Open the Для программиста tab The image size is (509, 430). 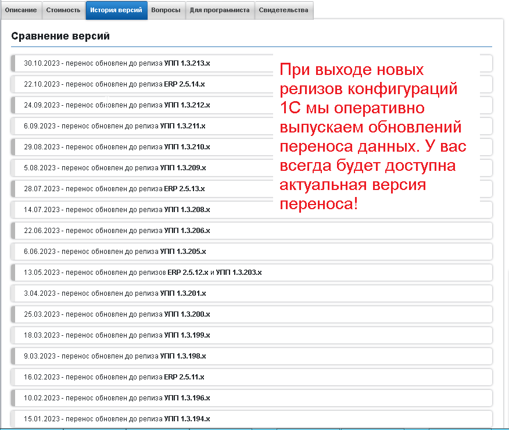220,10
